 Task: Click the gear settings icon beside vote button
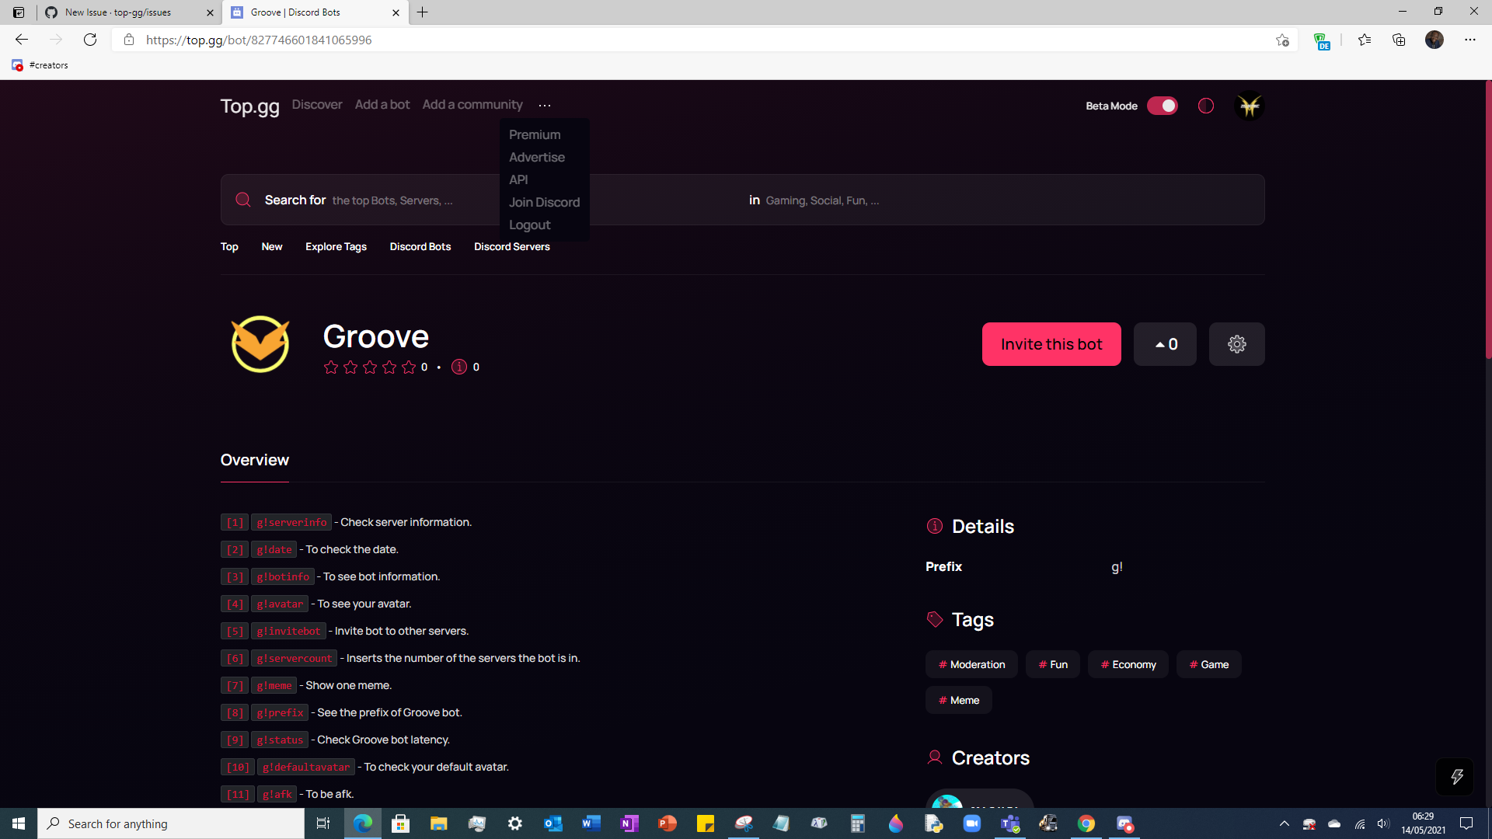pyautogui.click(x=1236, y=344)
